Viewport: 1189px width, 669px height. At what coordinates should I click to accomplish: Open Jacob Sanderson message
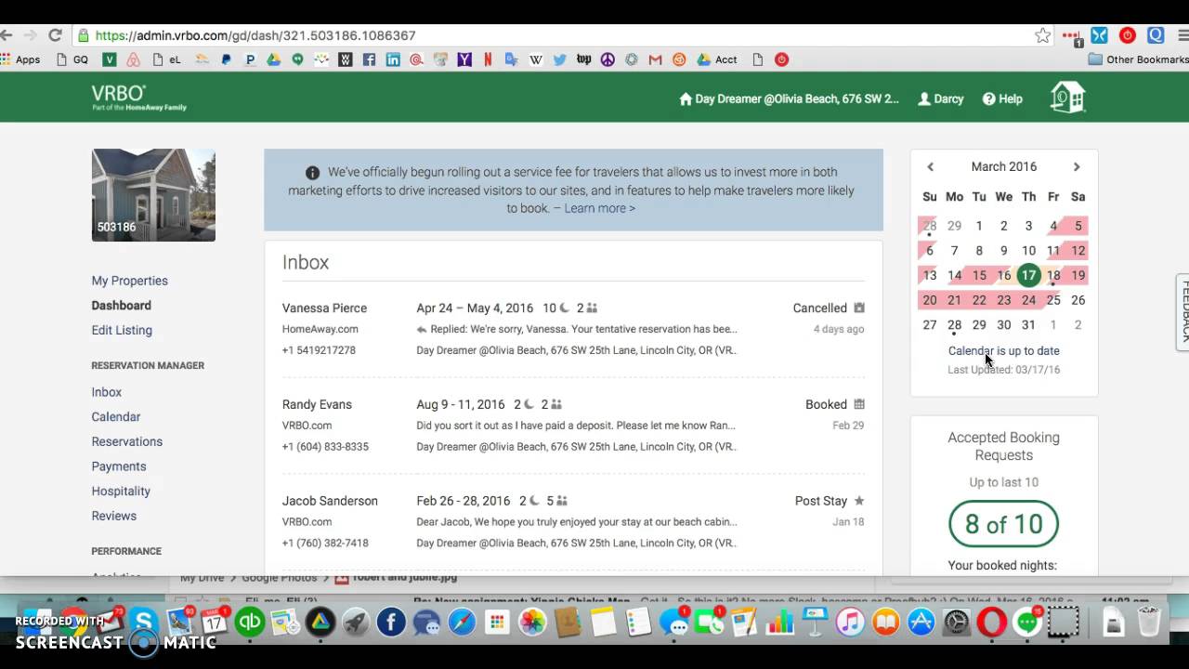573,521
